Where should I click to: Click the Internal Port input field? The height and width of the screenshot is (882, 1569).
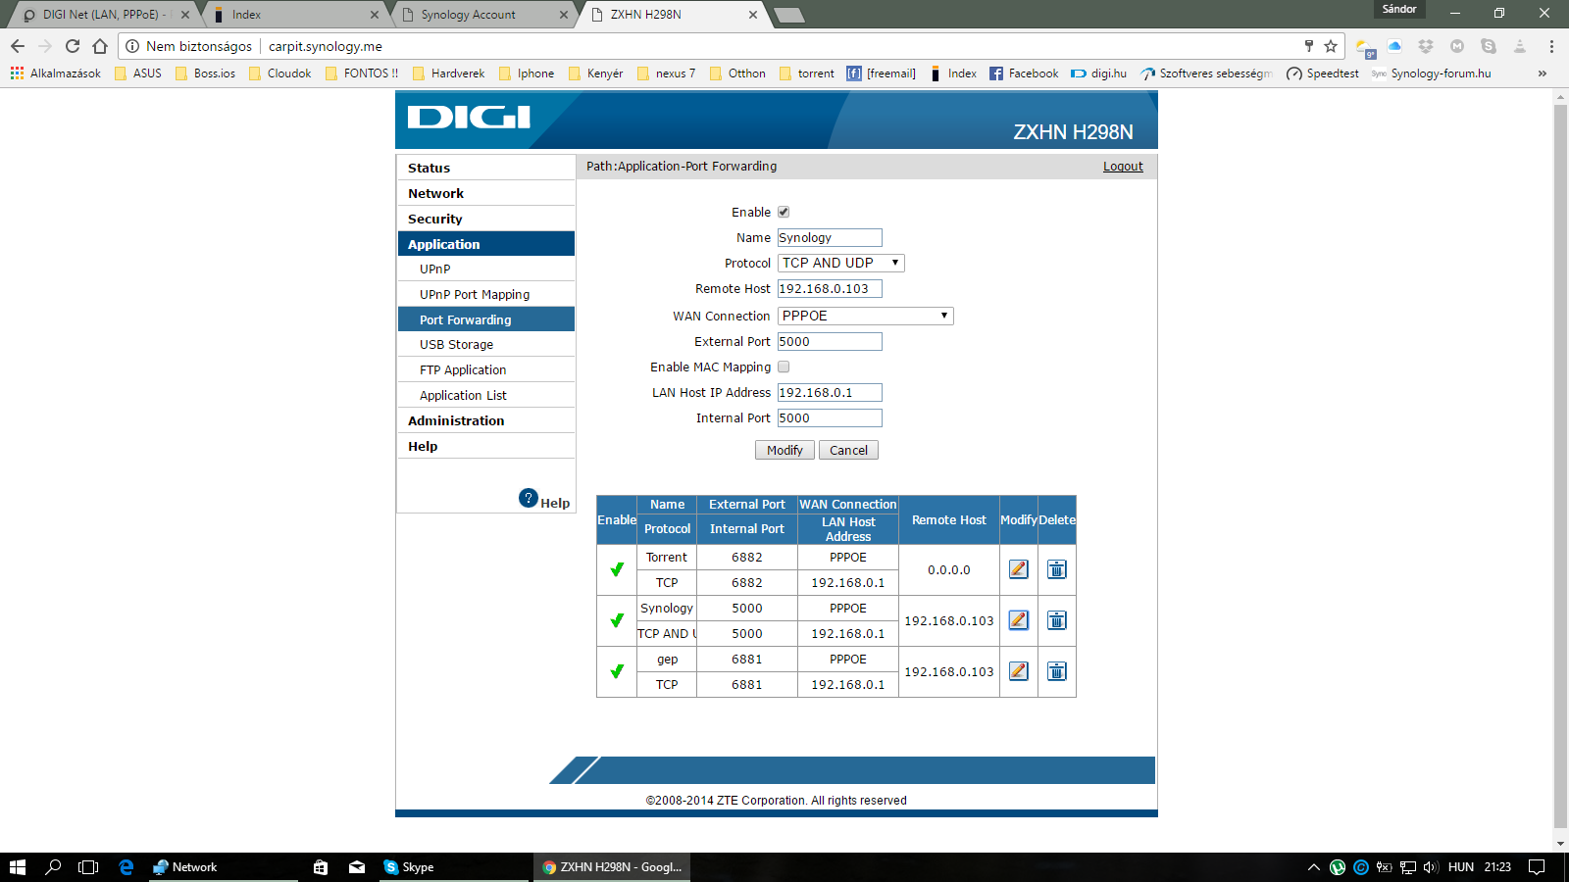pos(830,417)
